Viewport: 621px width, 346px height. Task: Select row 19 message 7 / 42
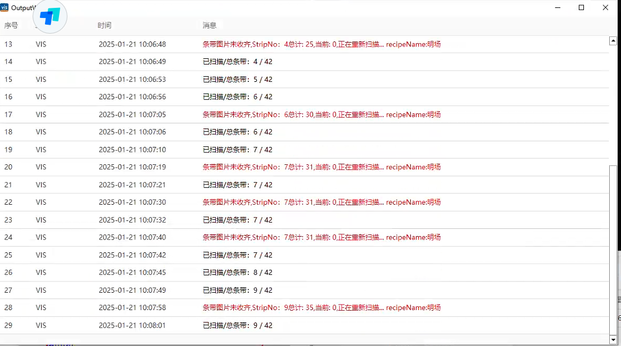click(238, 150)
